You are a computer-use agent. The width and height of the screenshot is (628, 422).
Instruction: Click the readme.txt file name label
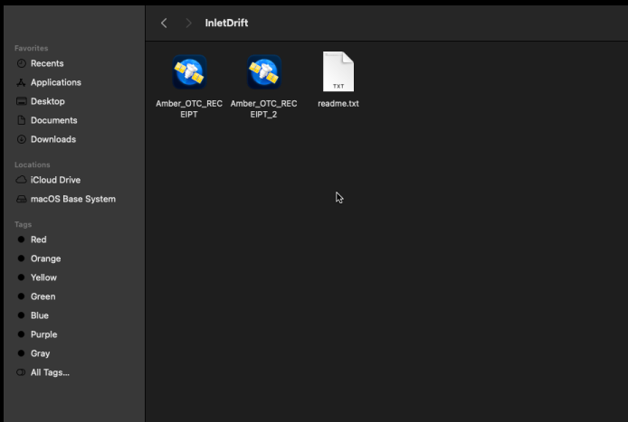338,104
